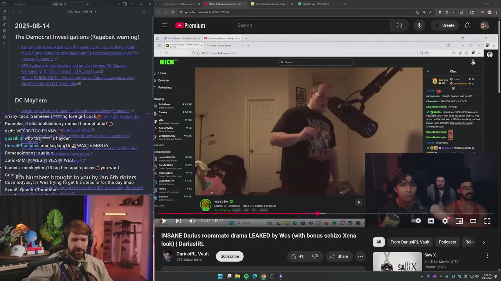Toggle closed captions on the video
Image resolution: width=501 pixels, height=281 pixels.
tap(431, 221)
